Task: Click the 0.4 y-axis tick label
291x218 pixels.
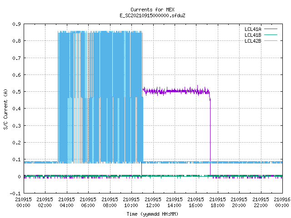Action: pyautogui.click(x=16, y=109)
